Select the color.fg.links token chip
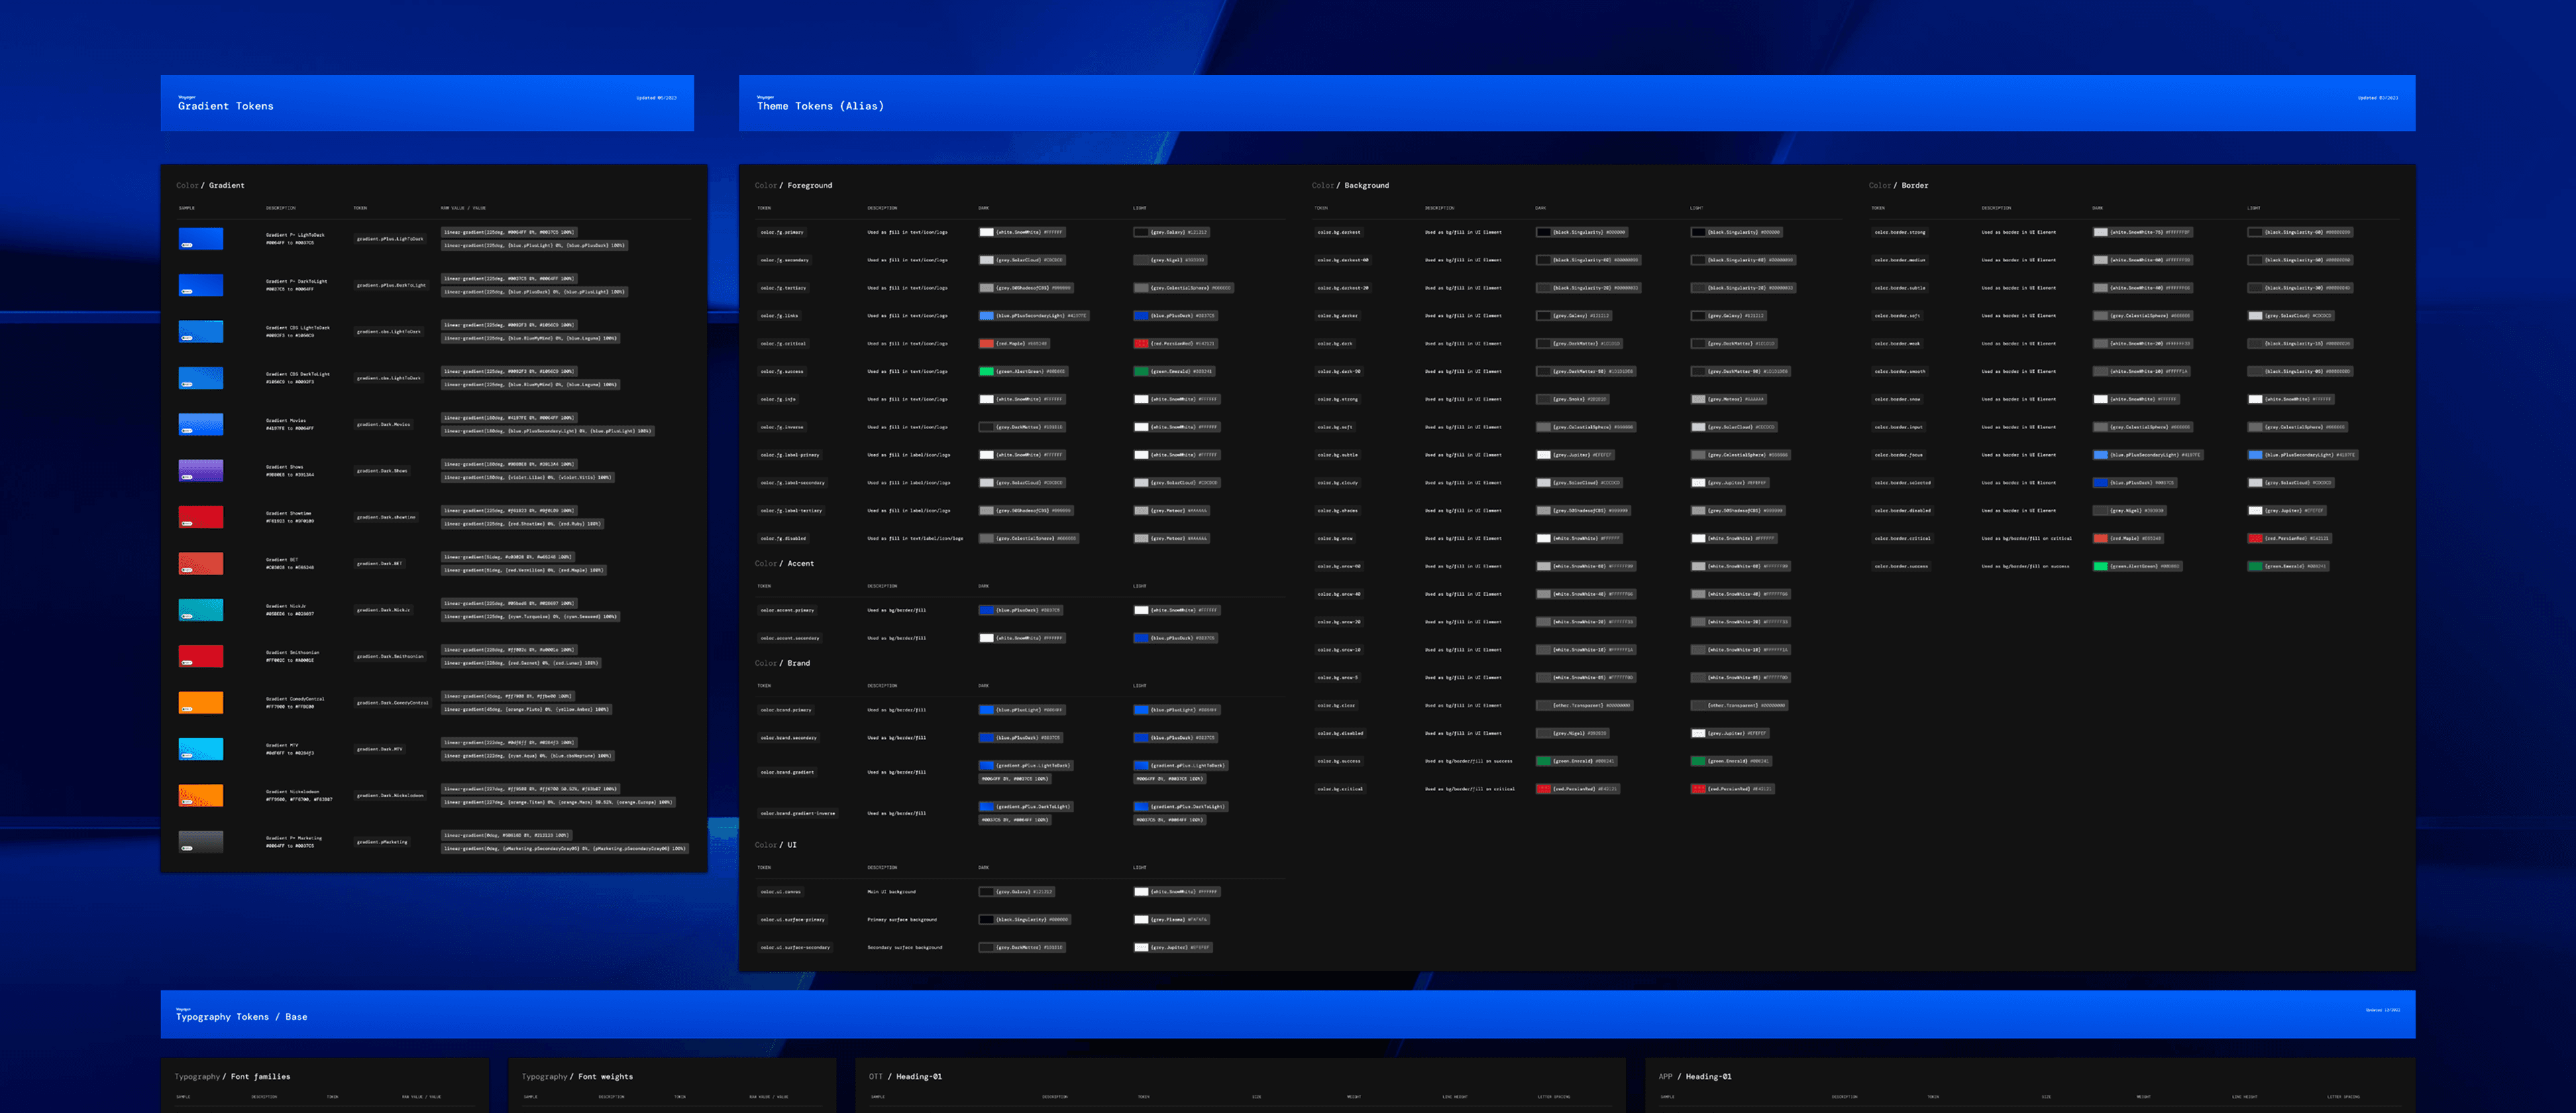This screenshot has width=2576, height=1113. pyautogui.click(x=779, y=316)
